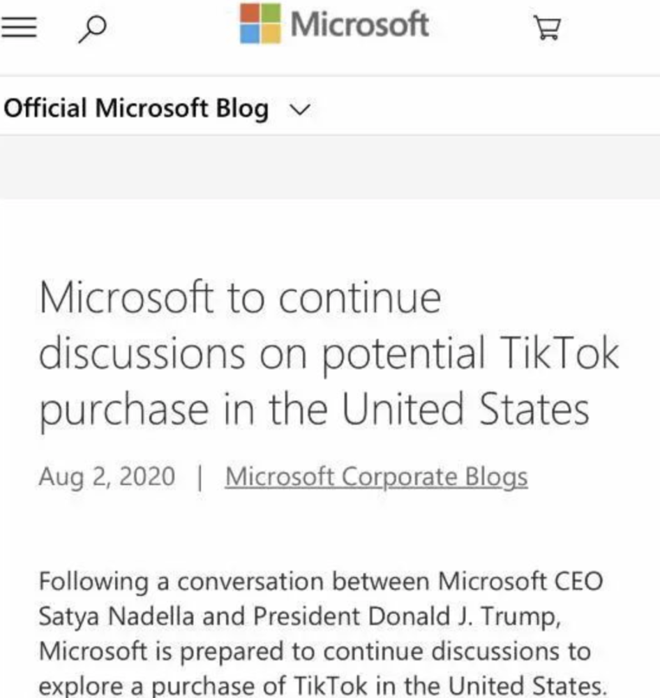
Task: Click the blue square in Microsoft logo
Action: (x=250, y=34)
